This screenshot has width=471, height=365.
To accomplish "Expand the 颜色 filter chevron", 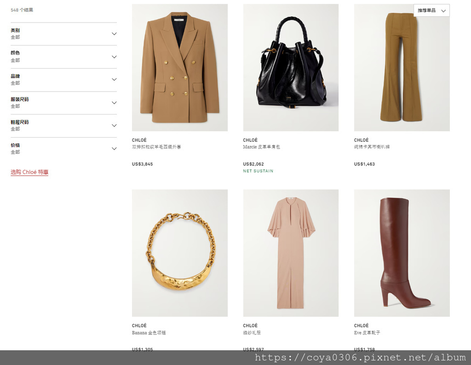I will point(114,57).
